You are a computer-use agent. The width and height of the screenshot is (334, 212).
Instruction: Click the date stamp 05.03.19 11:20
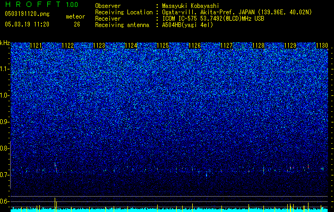click(x=27, y=24)
